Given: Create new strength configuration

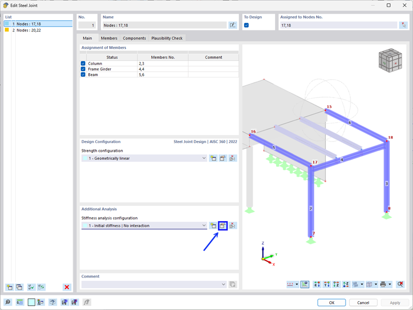Looking at the screenshot, I should pos(213,158).
